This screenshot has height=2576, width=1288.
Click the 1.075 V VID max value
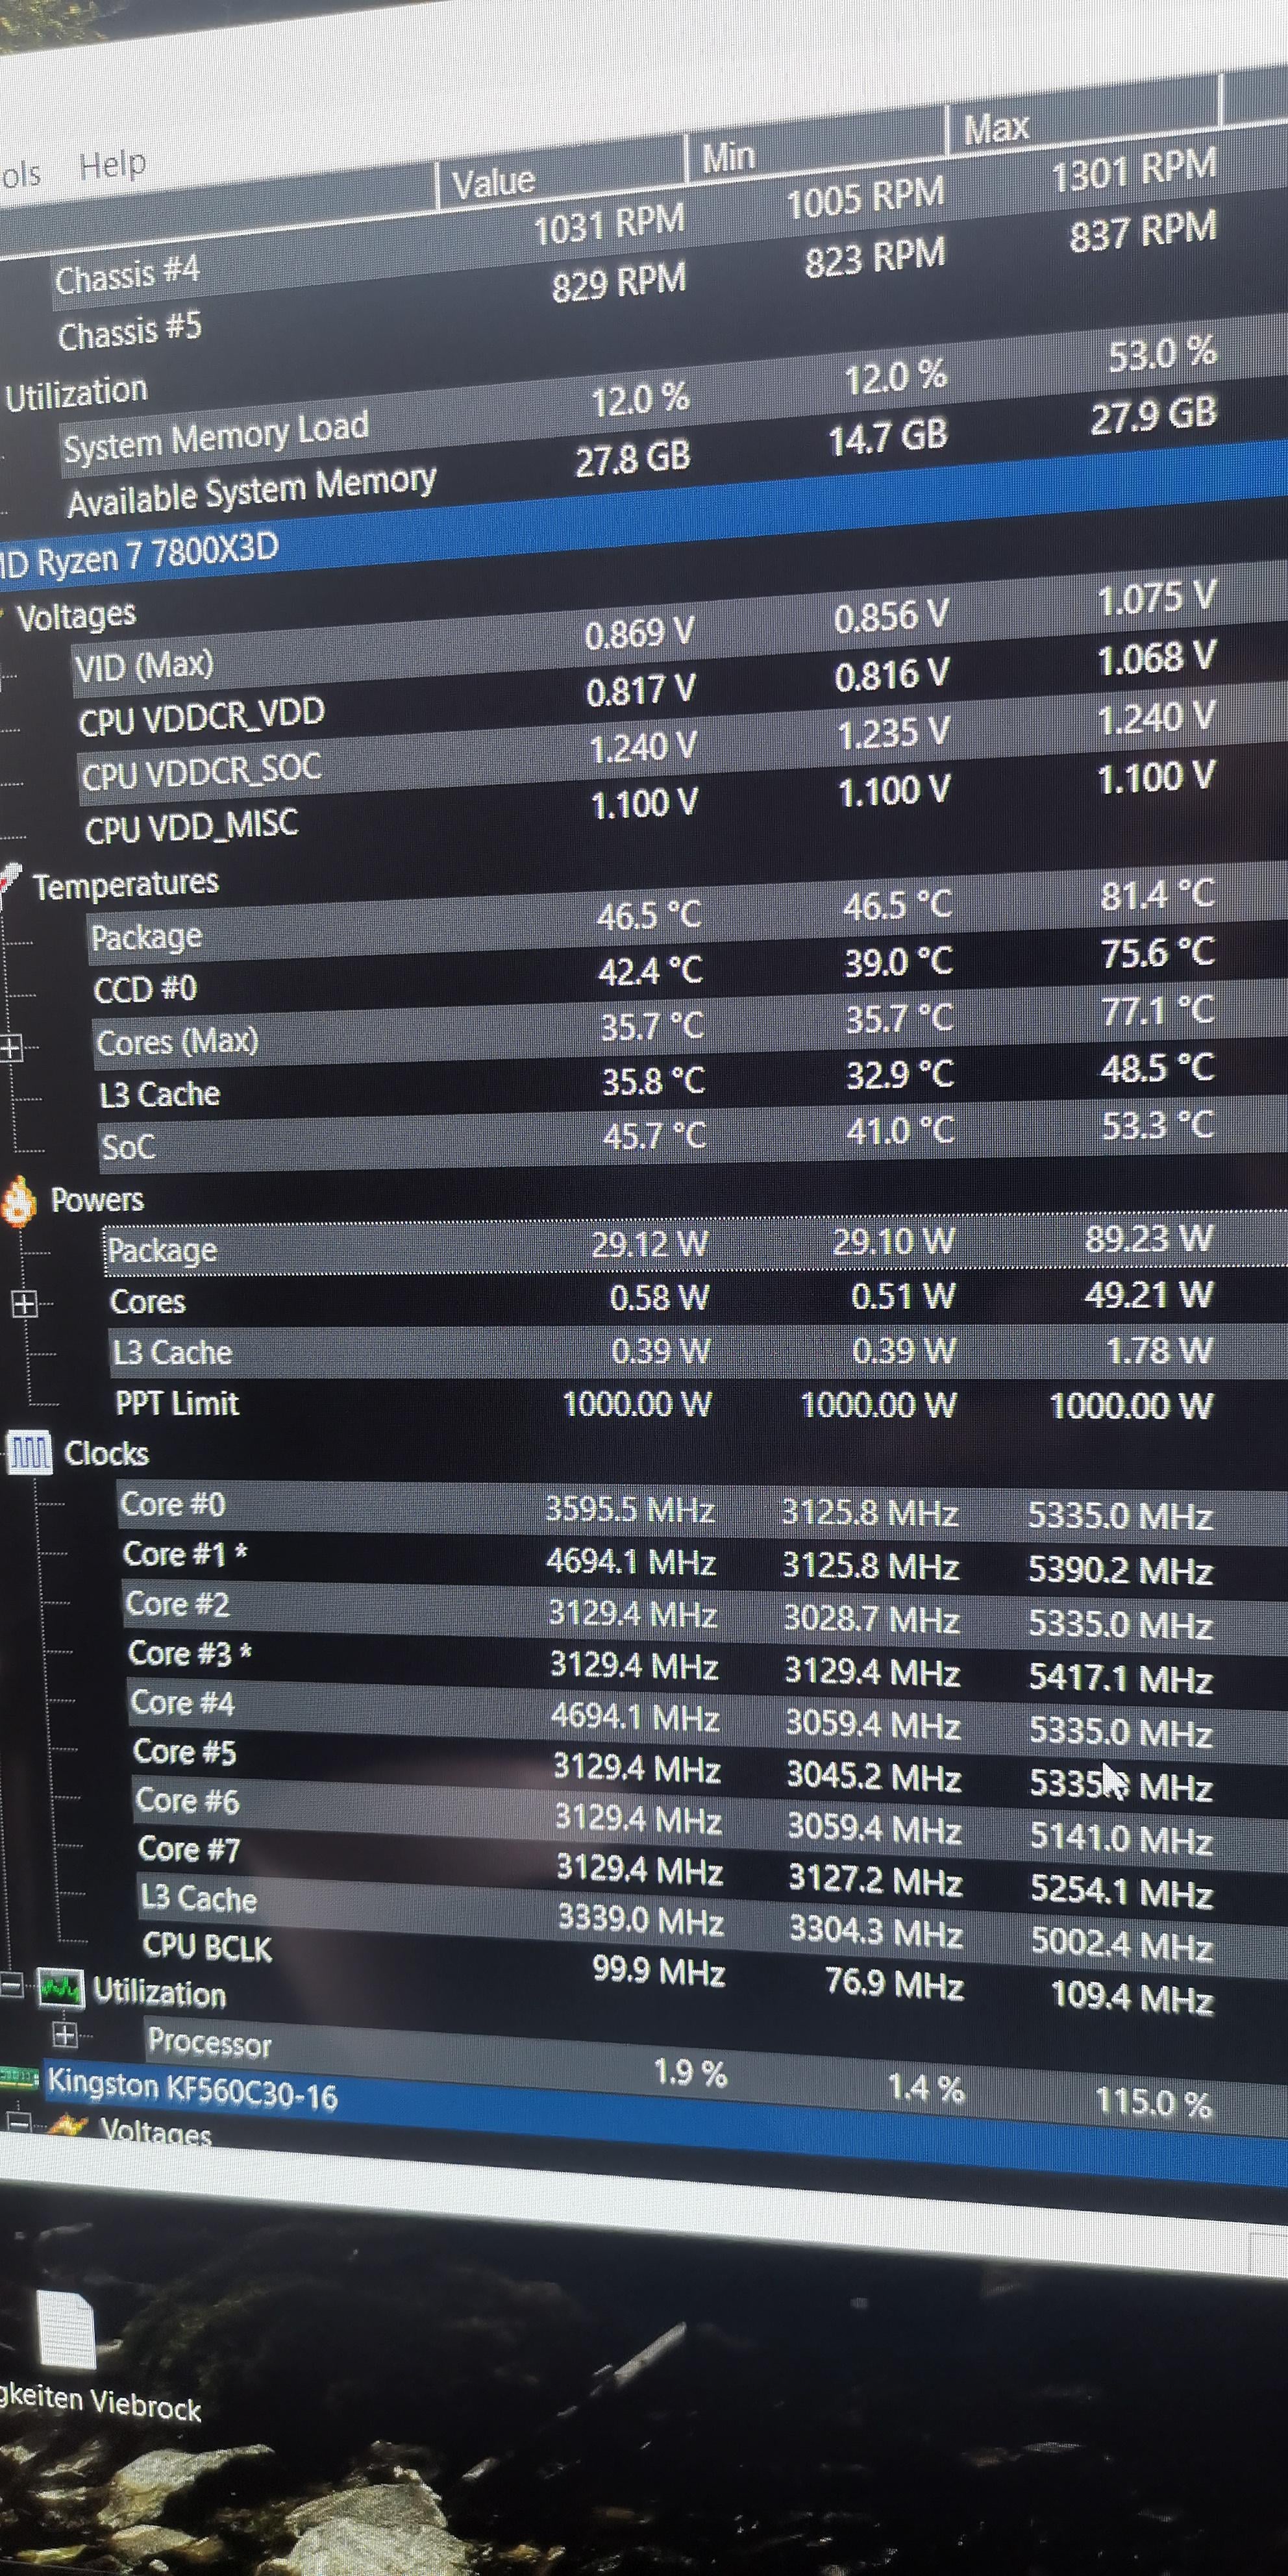pos(1157,598)
